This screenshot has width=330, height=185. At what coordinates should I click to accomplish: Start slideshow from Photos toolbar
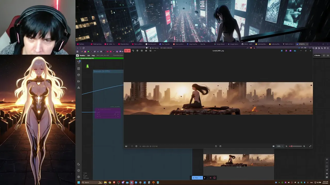151,51
